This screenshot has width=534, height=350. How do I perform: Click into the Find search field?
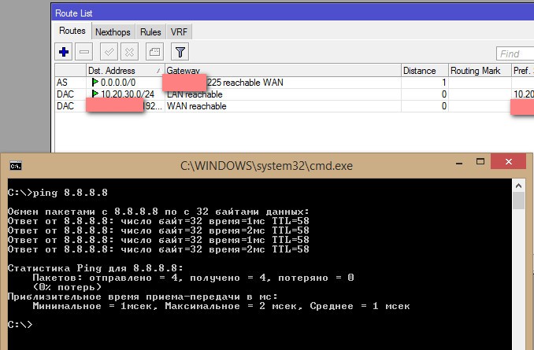coord(515,53)
